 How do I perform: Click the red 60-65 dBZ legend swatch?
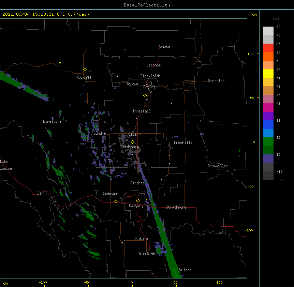coord(268,48)
